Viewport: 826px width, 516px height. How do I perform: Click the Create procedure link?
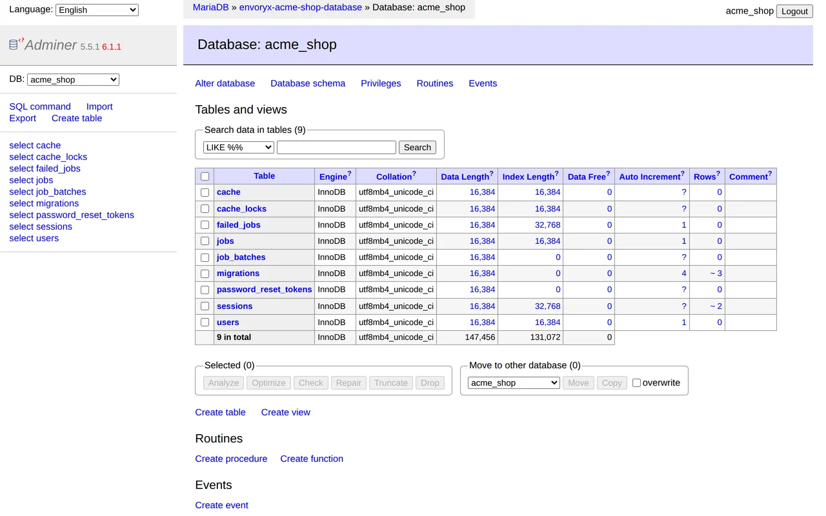231,459
